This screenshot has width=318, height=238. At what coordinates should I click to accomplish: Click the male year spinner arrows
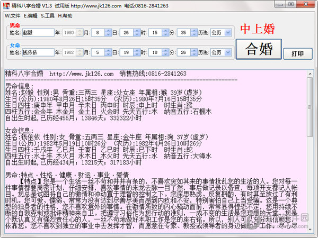(x=79, y=33)
